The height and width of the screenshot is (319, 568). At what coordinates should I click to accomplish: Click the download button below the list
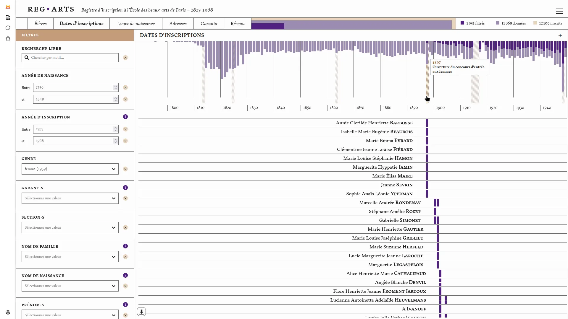[141, 312]
